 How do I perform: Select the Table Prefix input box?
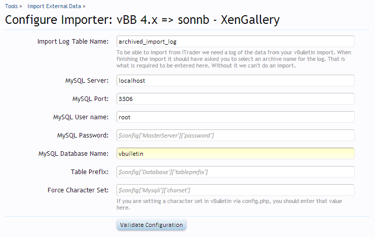click(x=235, y=172)
